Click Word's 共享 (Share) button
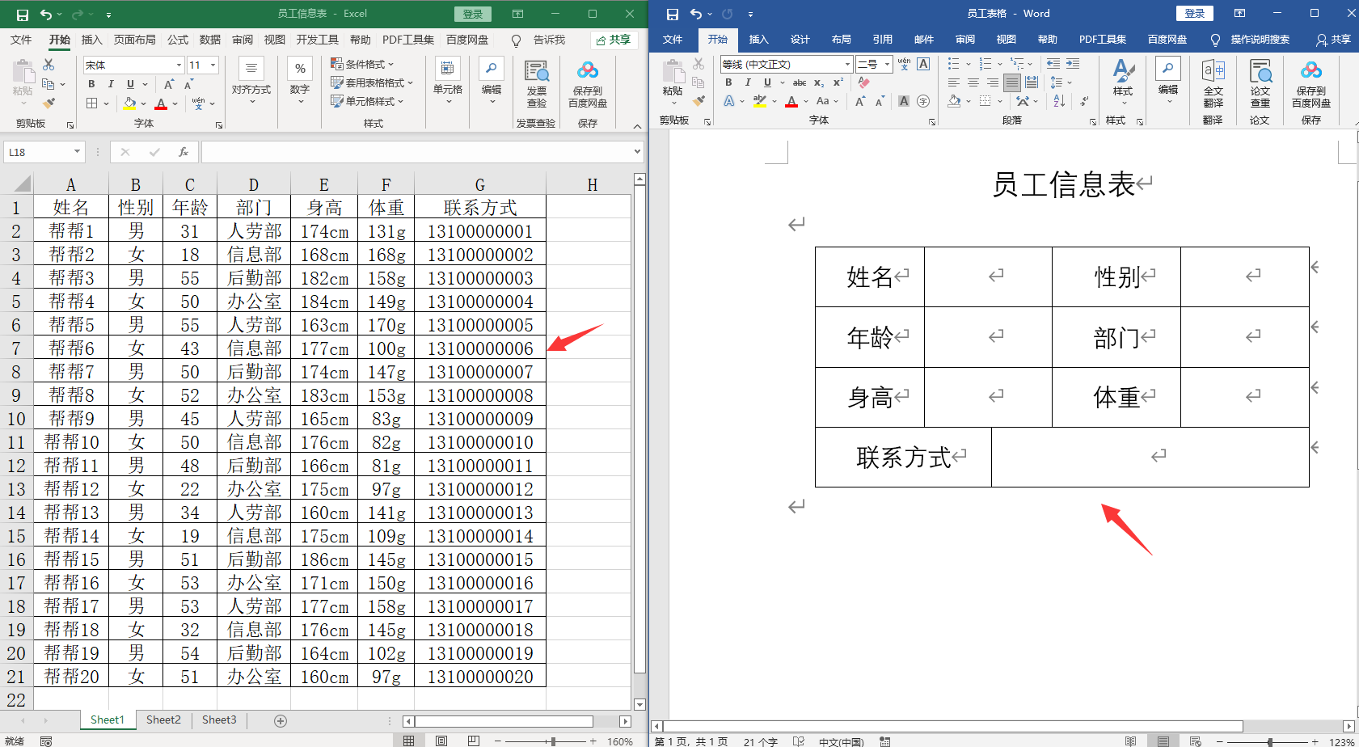Screen dimensions: 1359x747 point(1334,40)
